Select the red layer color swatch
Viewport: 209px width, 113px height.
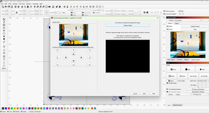point(9,108)
